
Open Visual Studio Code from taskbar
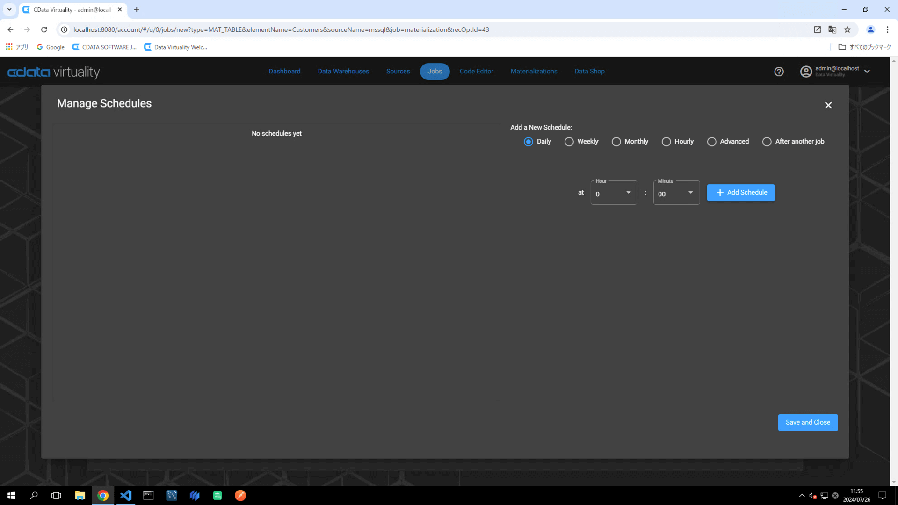click(x=126, y=495)
